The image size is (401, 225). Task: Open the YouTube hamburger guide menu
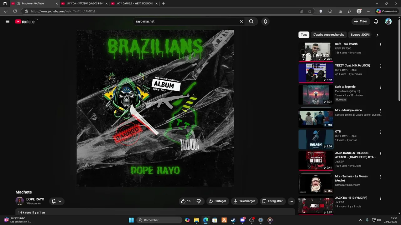(x=8, y=22)
